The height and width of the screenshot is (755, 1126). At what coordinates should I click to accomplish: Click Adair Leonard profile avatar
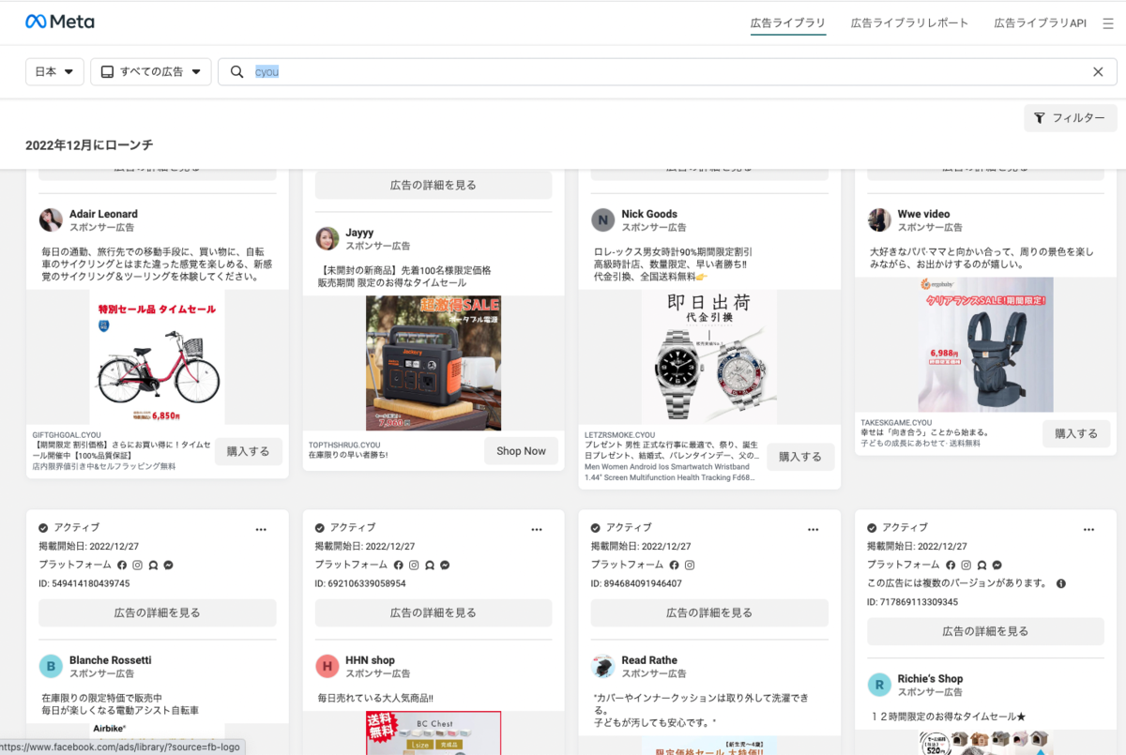click(x=51, y=220)
